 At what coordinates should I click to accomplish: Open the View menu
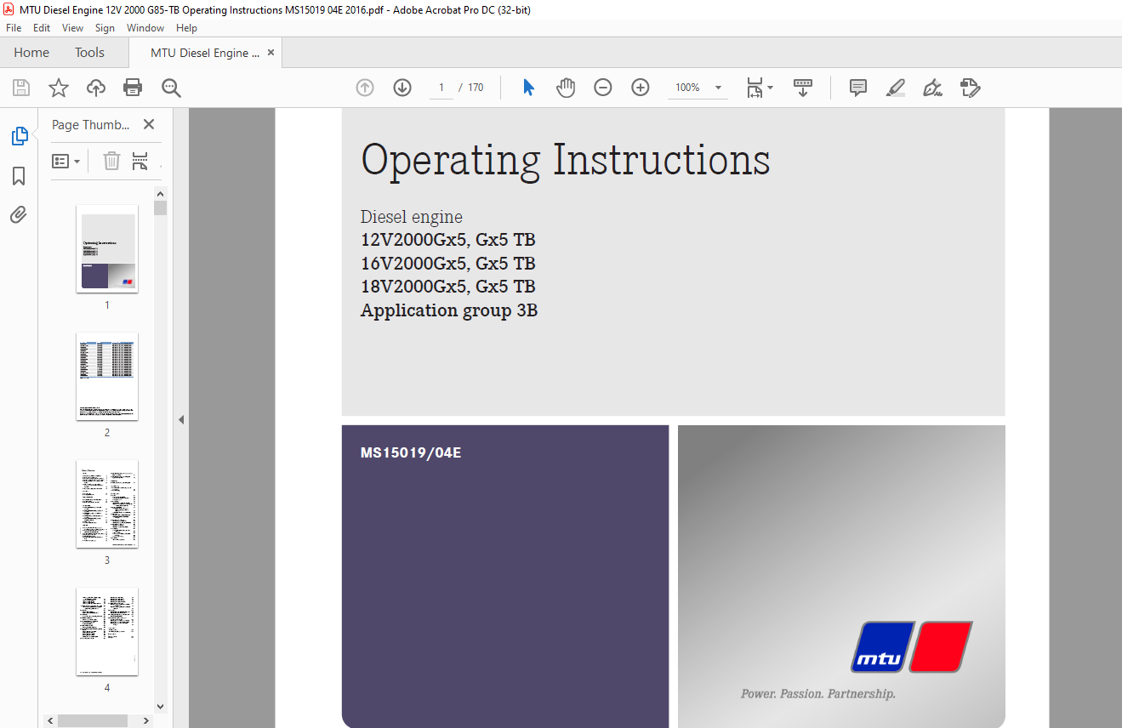[x=72, y=28]
